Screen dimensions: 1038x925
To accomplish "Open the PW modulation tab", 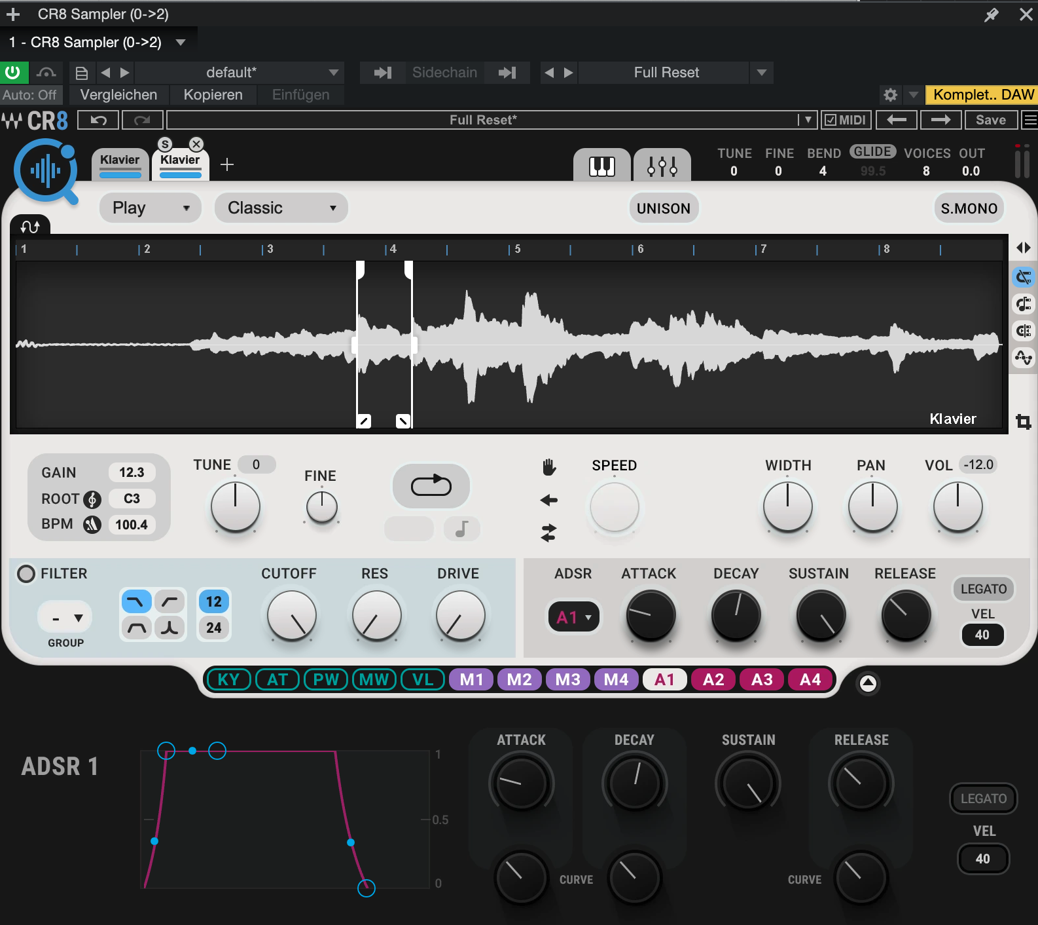I will (326, 679).
